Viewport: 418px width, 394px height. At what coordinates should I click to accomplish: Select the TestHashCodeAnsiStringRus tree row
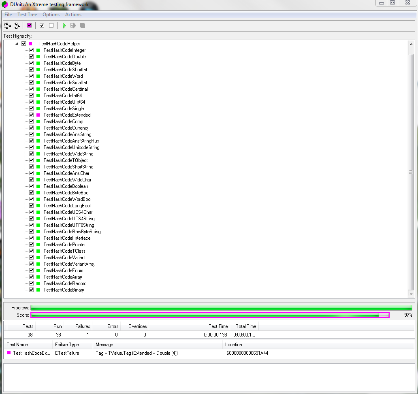coord(71,141)
